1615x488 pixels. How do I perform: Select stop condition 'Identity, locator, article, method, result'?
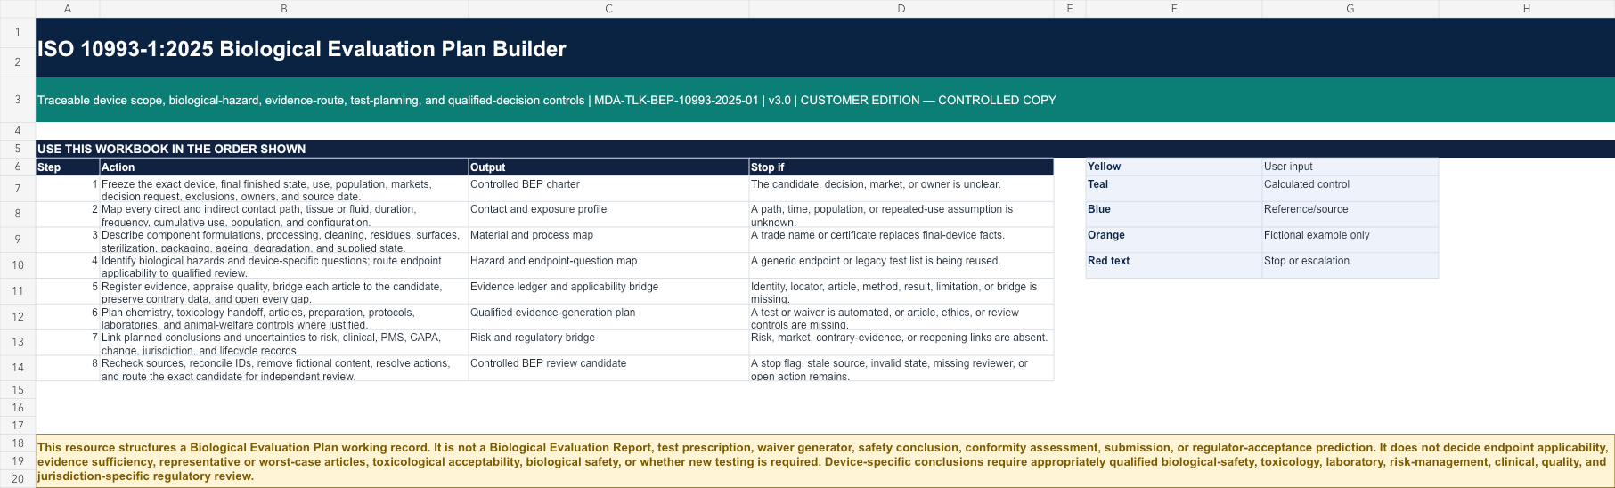coord(901,291)
